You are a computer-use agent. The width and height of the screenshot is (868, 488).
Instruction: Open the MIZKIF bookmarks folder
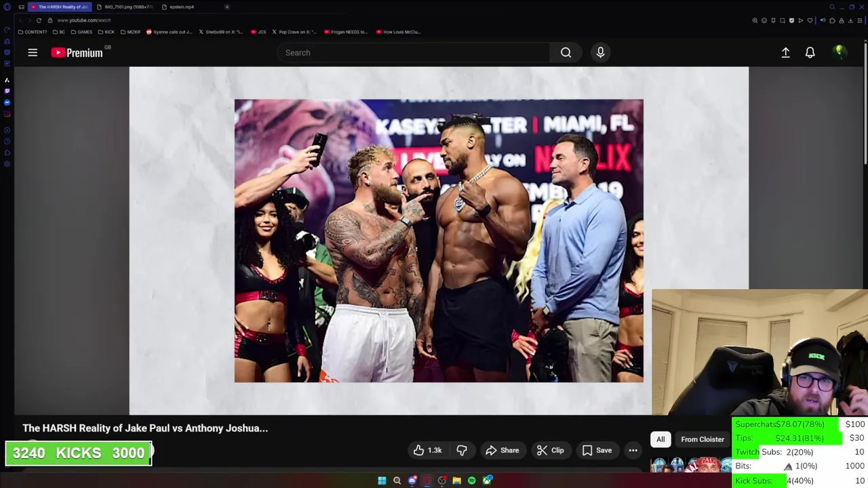pos(130,32)
